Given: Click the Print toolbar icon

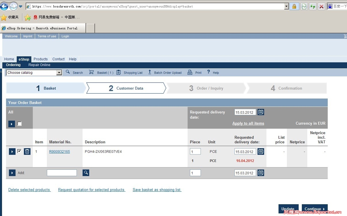Looking at the screenshot, I should tap(190, 72).
